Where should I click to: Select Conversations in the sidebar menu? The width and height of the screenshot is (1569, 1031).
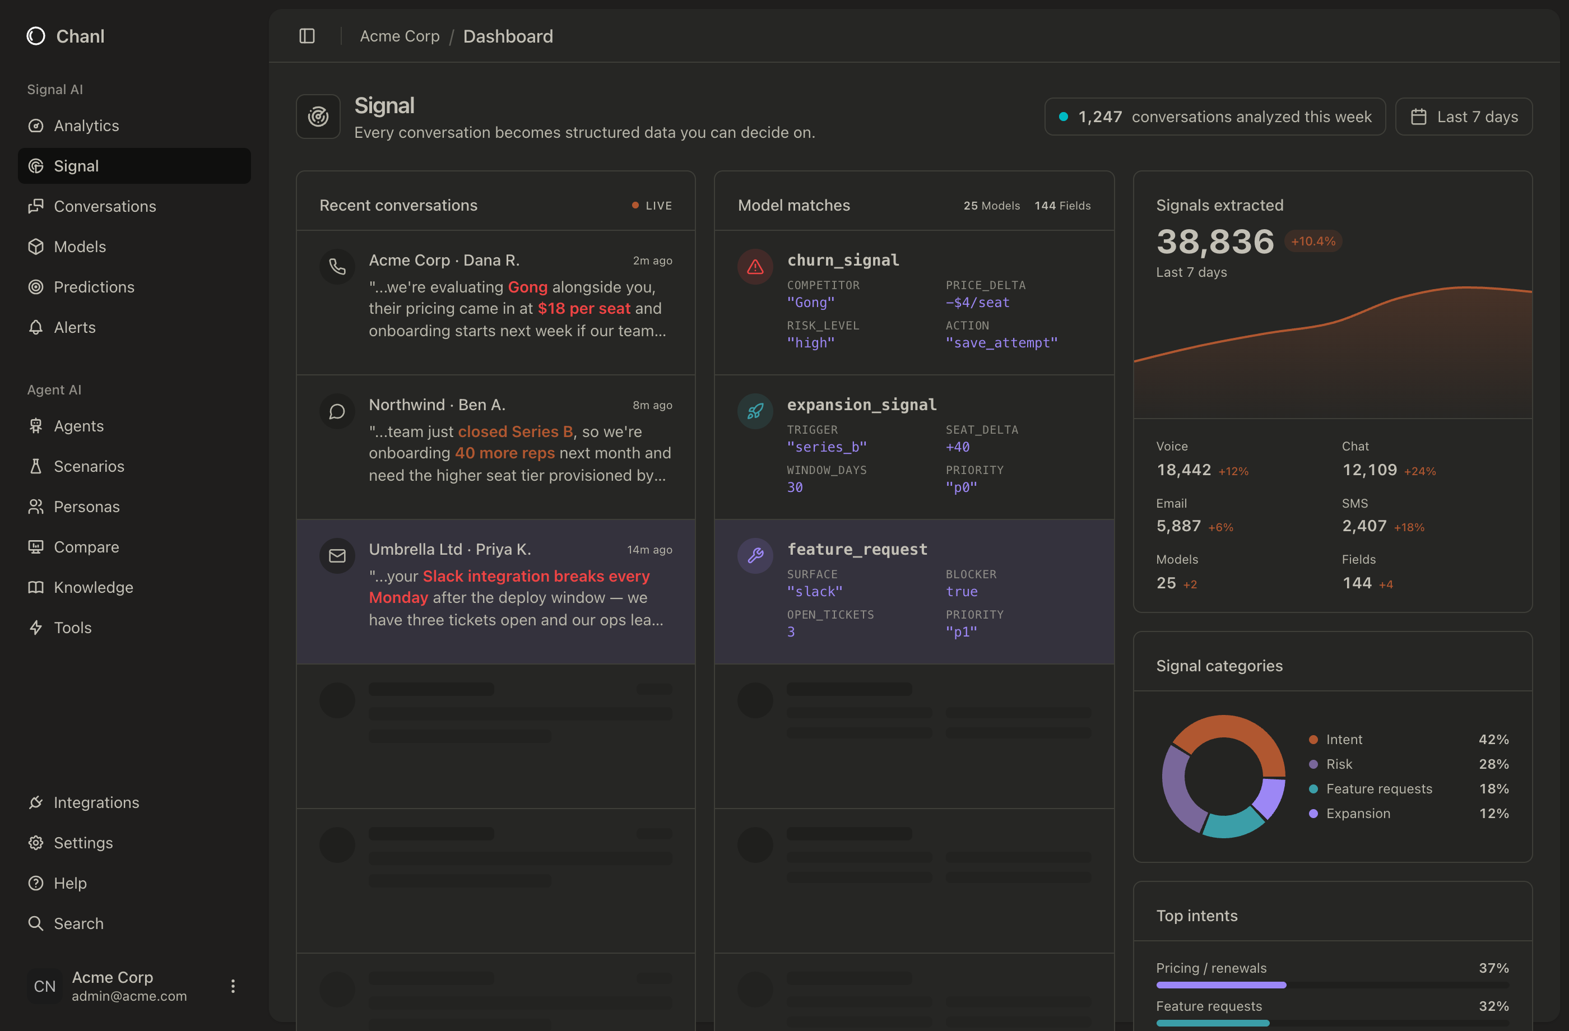click(104, 206)
